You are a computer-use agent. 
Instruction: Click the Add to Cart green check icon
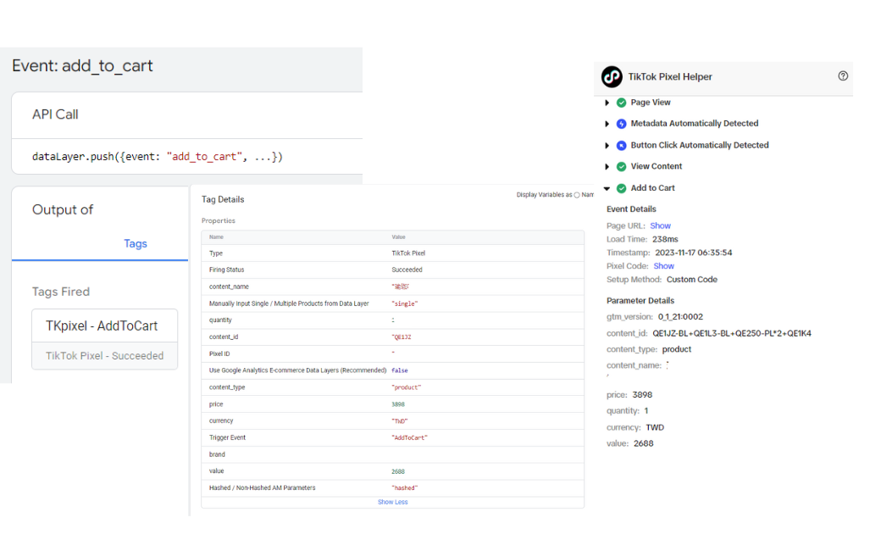click(x=622, y=188)
